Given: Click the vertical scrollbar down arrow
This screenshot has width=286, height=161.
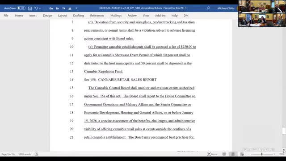Looking at the screenshot, I should point(284,150).
